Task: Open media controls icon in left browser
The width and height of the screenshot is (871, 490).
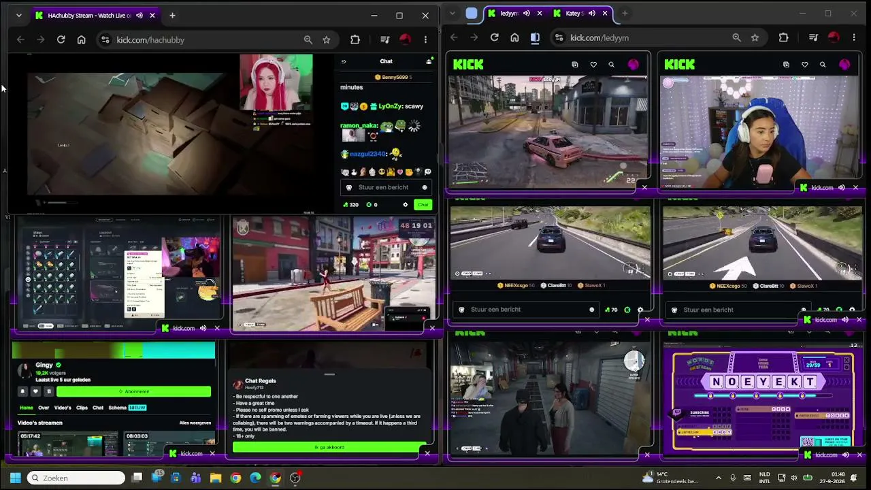Action: point(384,40)
